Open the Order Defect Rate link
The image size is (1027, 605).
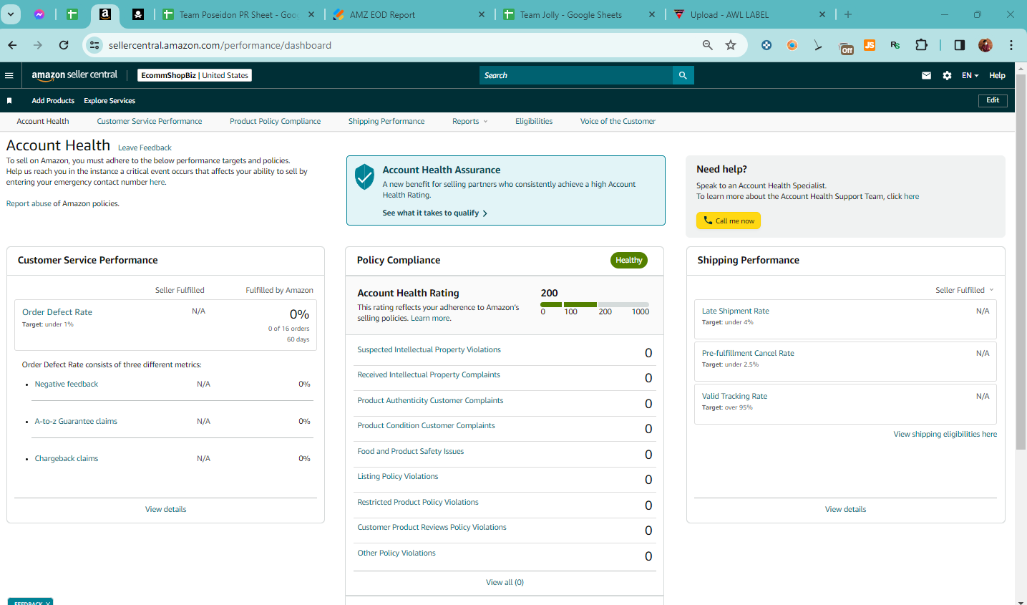pos(57,312)
